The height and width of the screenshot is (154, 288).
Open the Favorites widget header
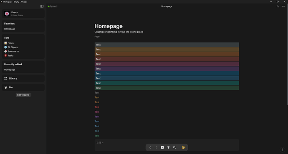coord(9,24)
